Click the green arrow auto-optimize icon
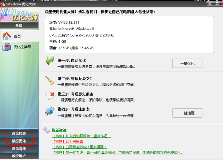223x160 pixels. click(x=50, y=60)
